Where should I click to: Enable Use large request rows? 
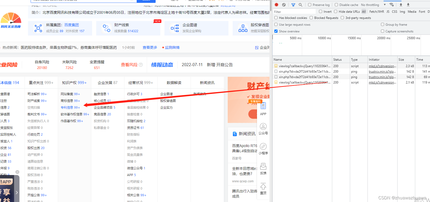tap(276, 24)
